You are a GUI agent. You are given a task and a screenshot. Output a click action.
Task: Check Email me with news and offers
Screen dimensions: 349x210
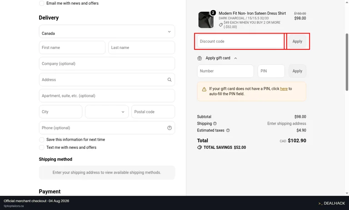(x=41, y=3)
